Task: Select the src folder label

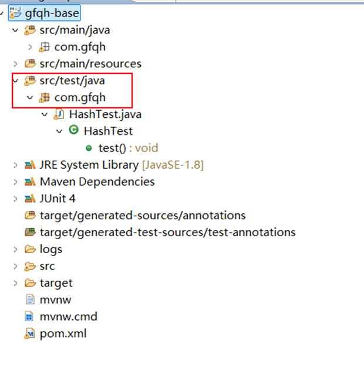Action: pyautogui.click(x=47, y=267)
